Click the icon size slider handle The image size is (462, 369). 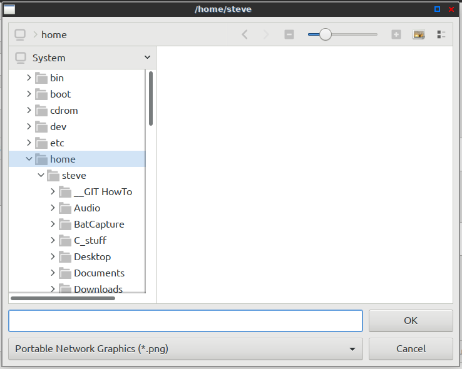pyautogui.click(x=326, y=35)
